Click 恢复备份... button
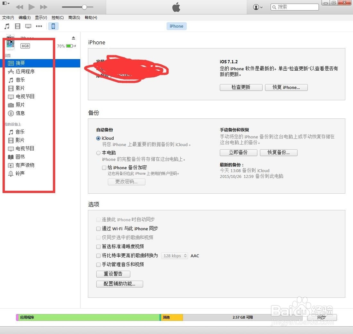 [279, 153]
